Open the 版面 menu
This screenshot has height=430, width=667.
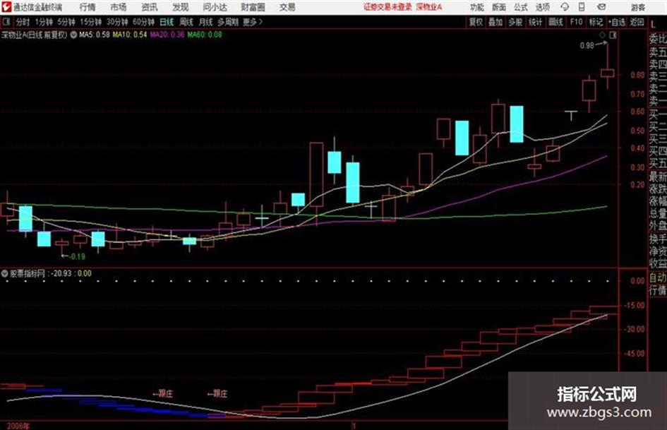[x=499, y=7]
